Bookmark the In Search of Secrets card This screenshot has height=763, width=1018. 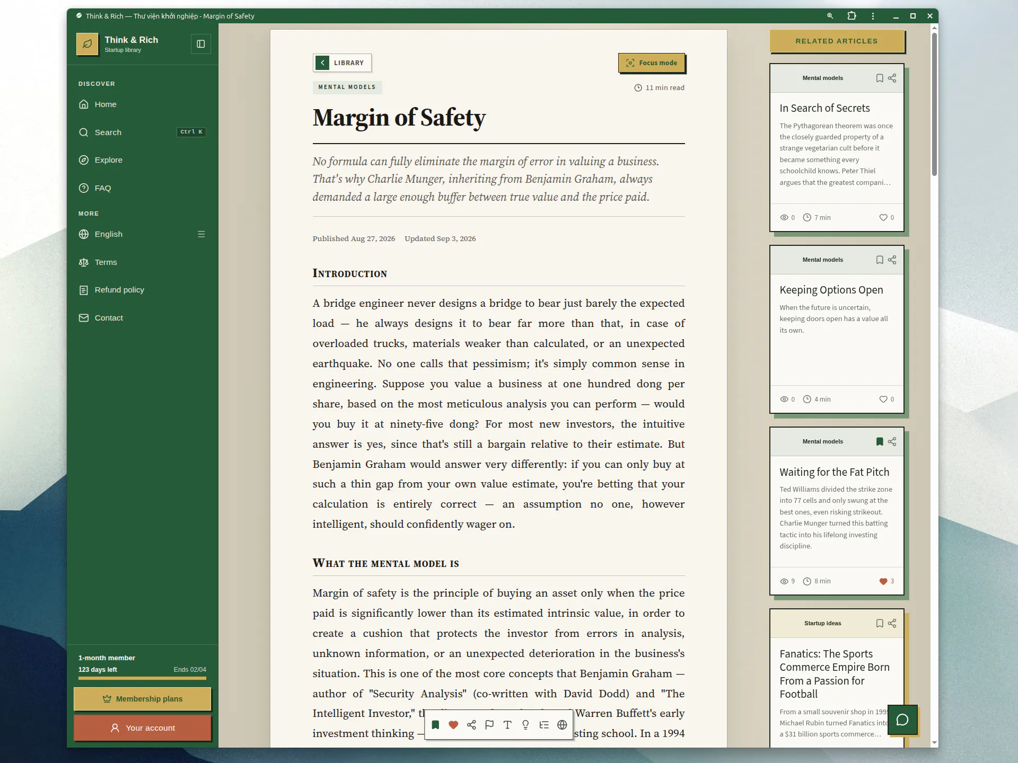tap(880, 78)
